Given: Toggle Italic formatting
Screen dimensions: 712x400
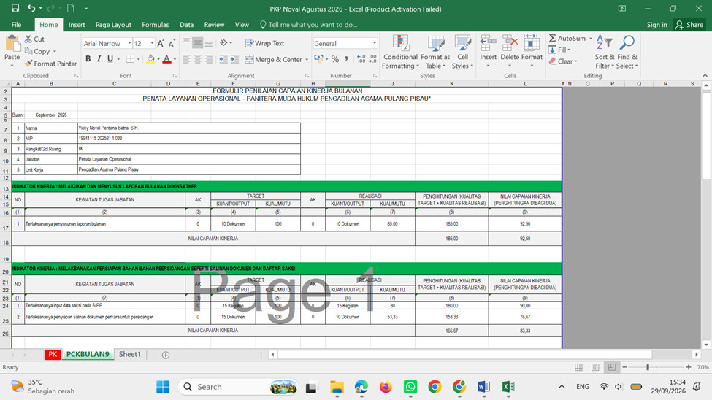Looking at the screenshot, I should coord(99,58).
